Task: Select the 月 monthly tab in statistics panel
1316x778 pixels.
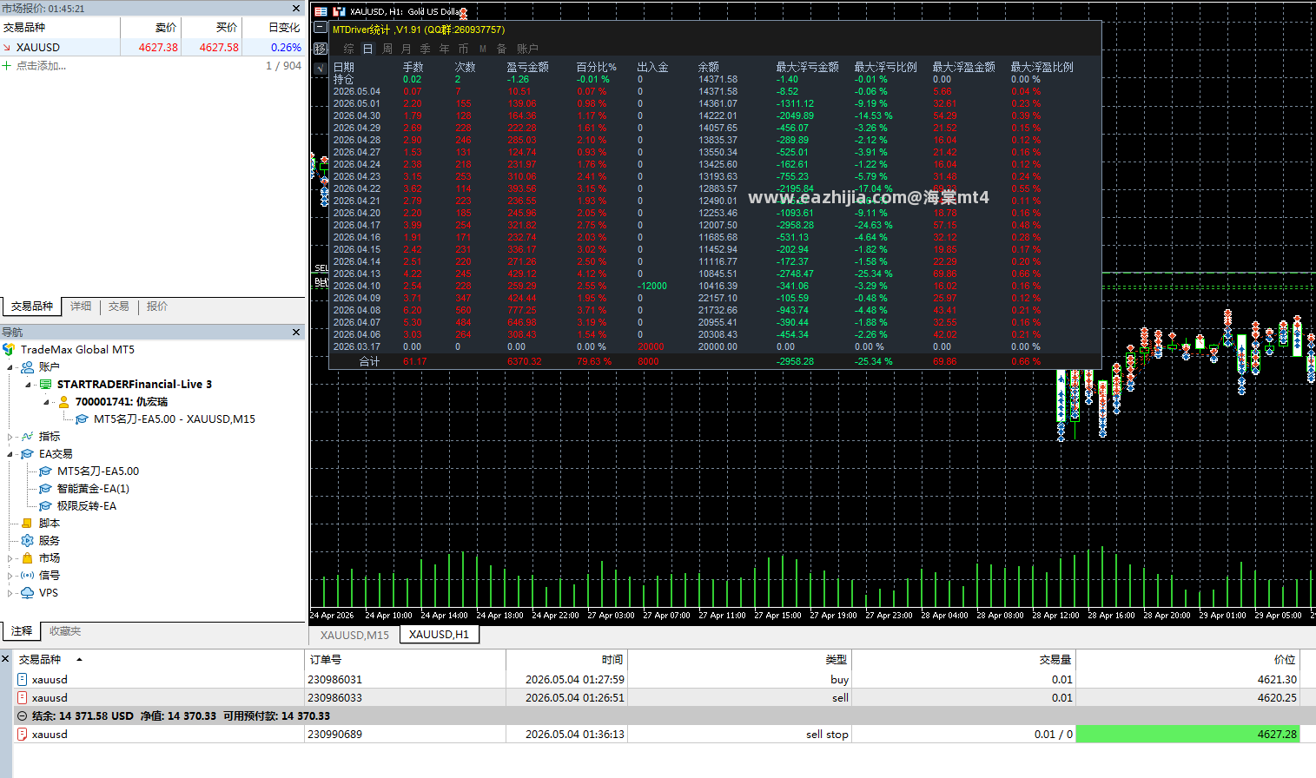Action: pyautogui.click(x=407, y=49)
